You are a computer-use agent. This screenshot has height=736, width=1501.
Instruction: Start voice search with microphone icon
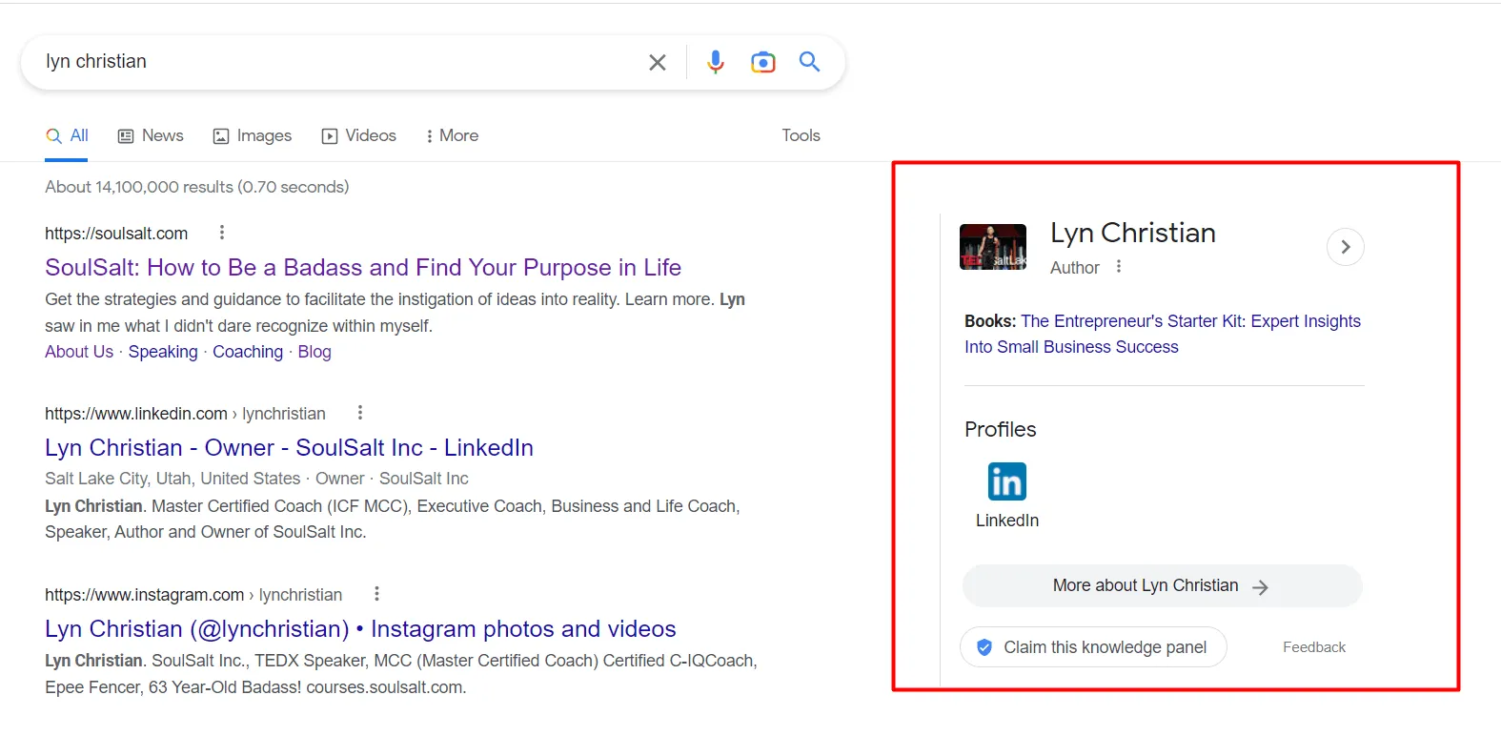click(x=716, y=62)
